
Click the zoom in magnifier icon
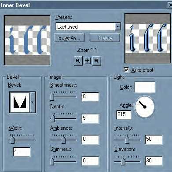click(96, 61)
